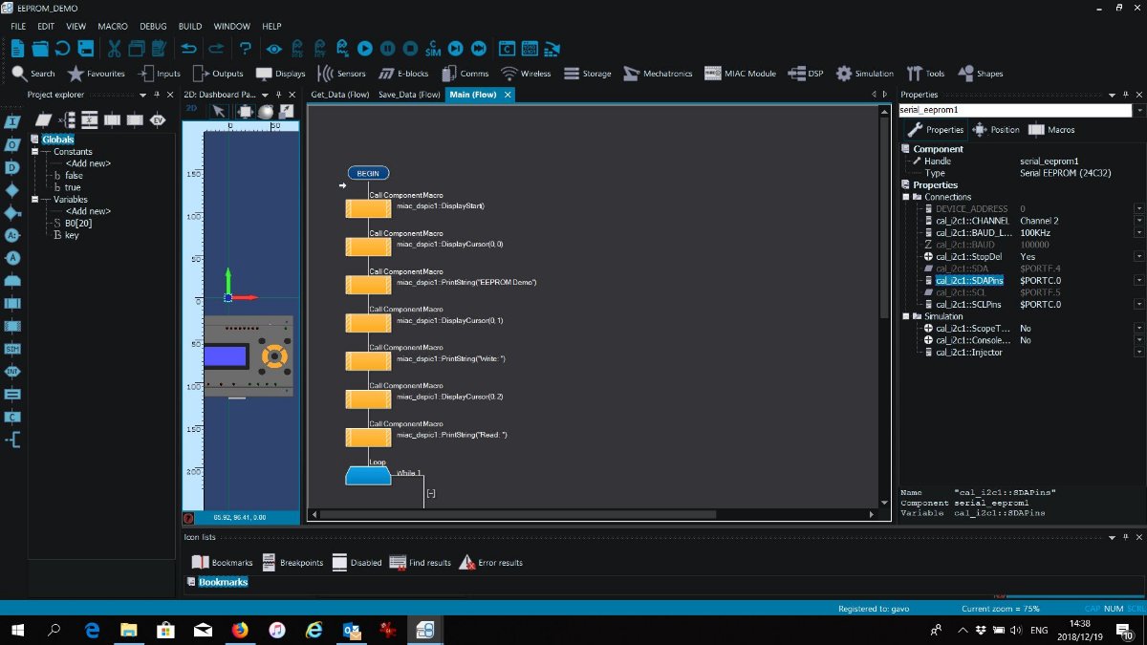This screenshot has height=645, width=1147.
Task: Collapse the Variables tree node
Action: pos(35,200)
